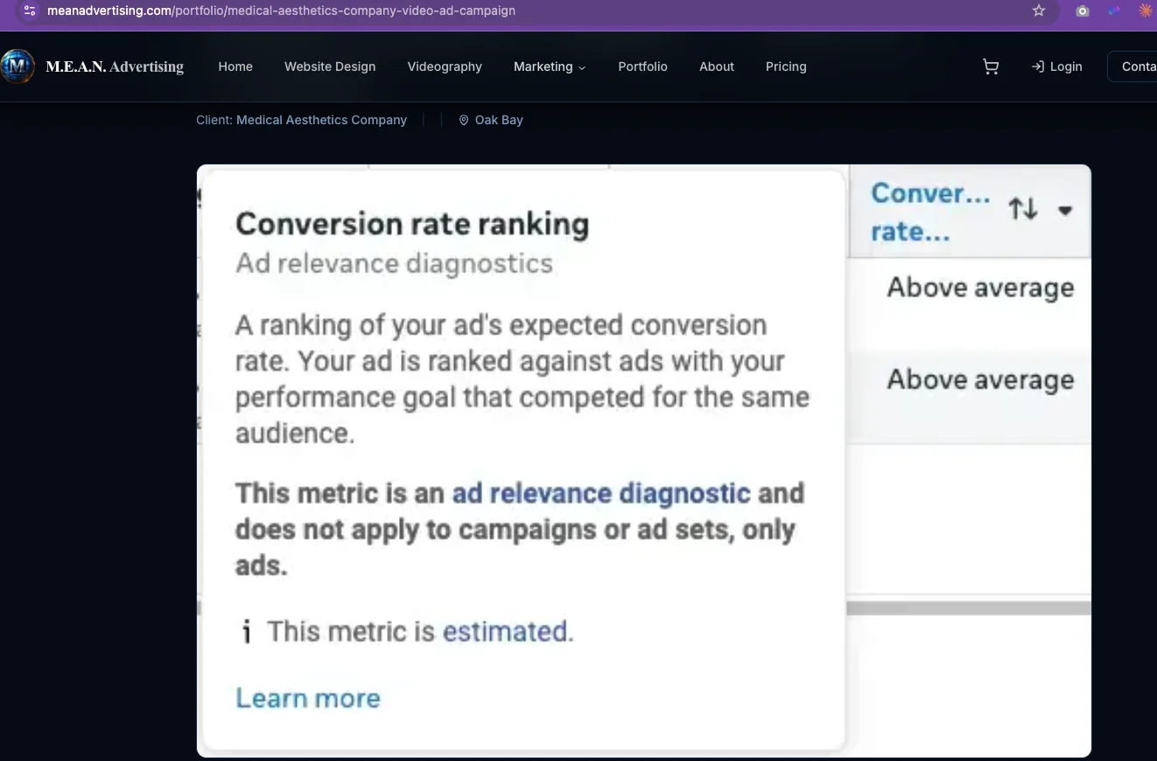Open the camera extension in the browser toolbar
The width and height of the screenshot is (1157, 761).
(x=1083, y=10)
